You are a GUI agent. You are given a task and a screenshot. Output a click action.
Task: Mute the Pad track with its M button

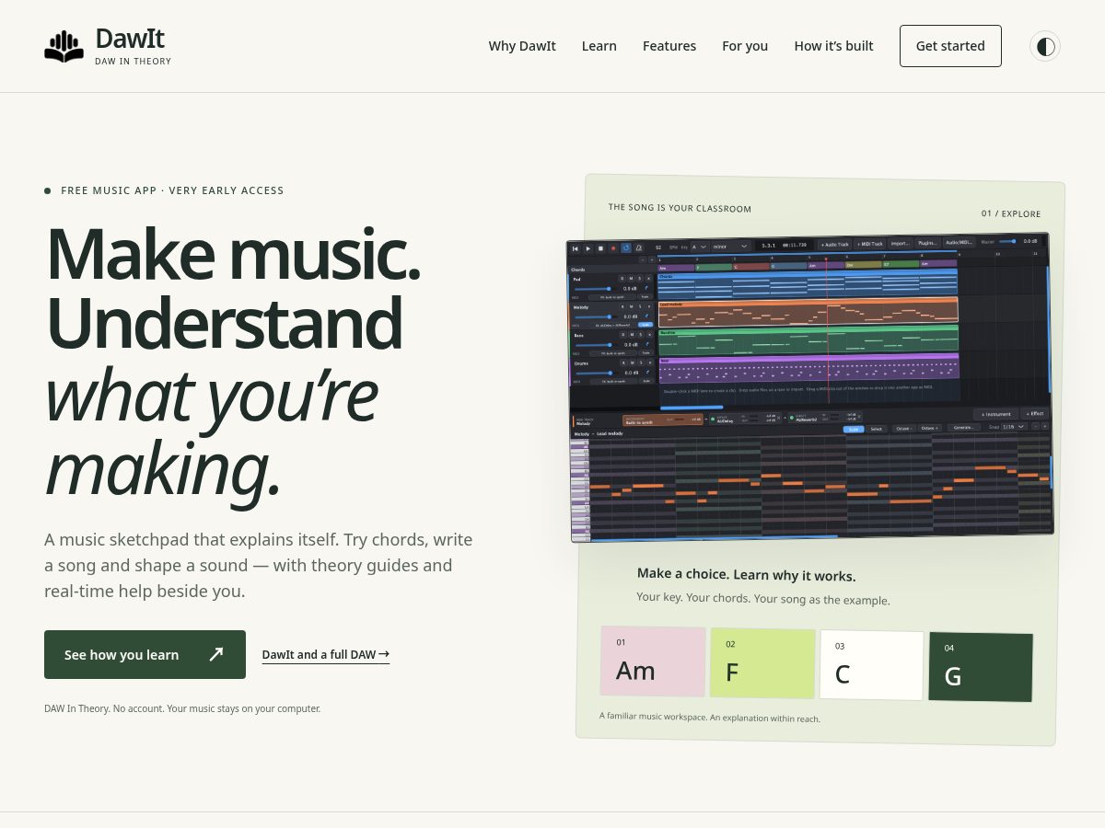point(631,279)
